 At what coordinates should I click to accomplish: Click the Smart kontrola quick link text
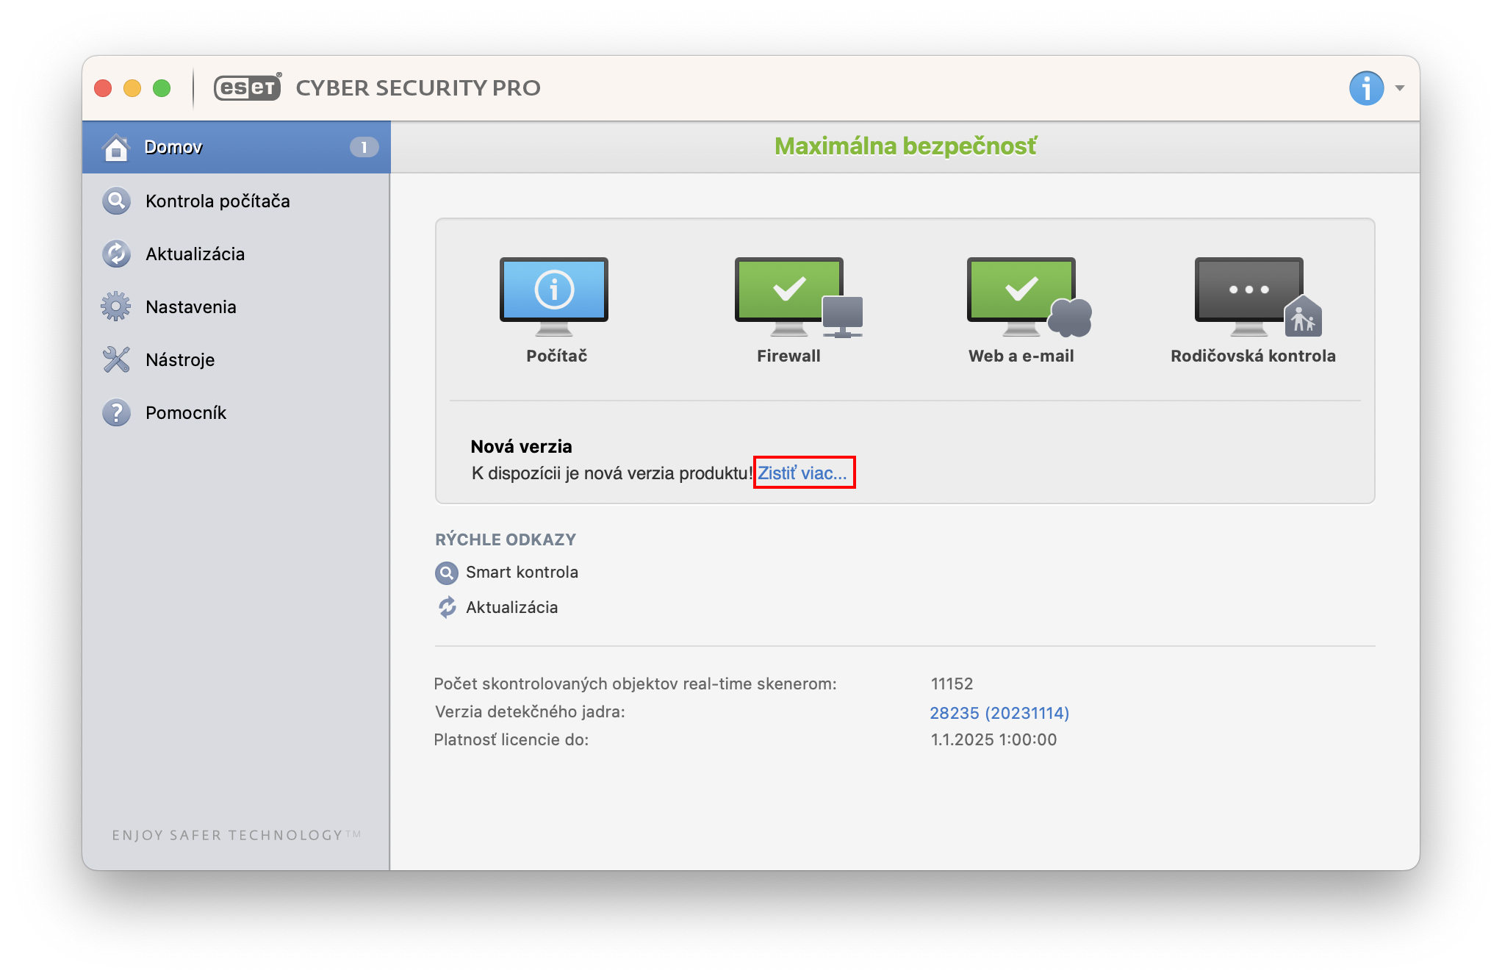522,573
